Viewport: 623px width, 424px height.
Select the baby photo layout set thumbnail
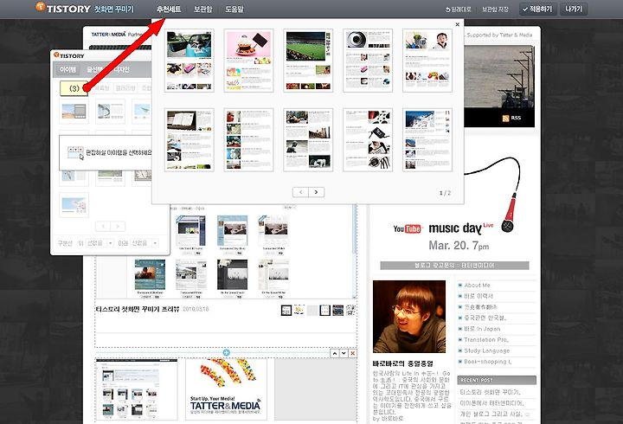[x=427, y=61]
